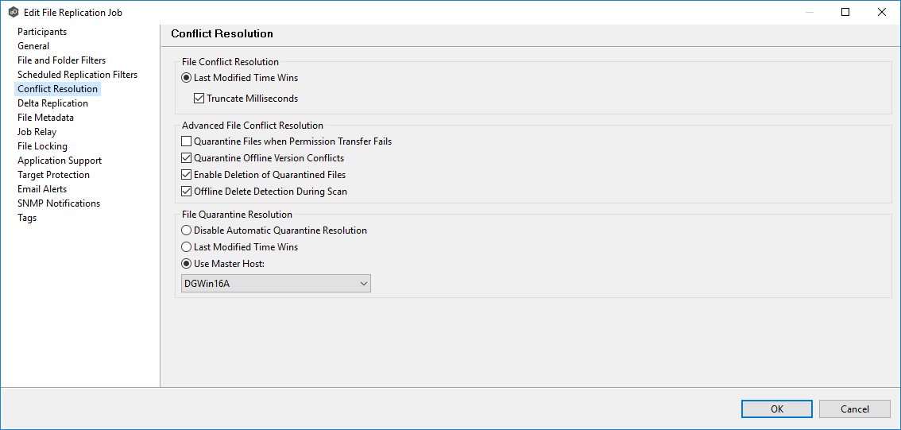
Task: Uncheck Truncate Milliseconds option
Action: (199, 99)
